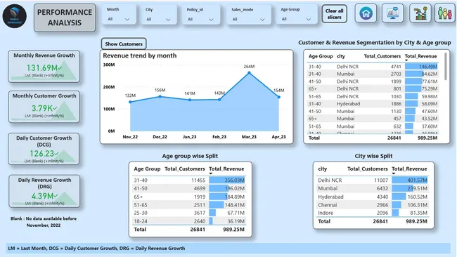Click the segmentation table vertical scrollbar

pos(445,67)
